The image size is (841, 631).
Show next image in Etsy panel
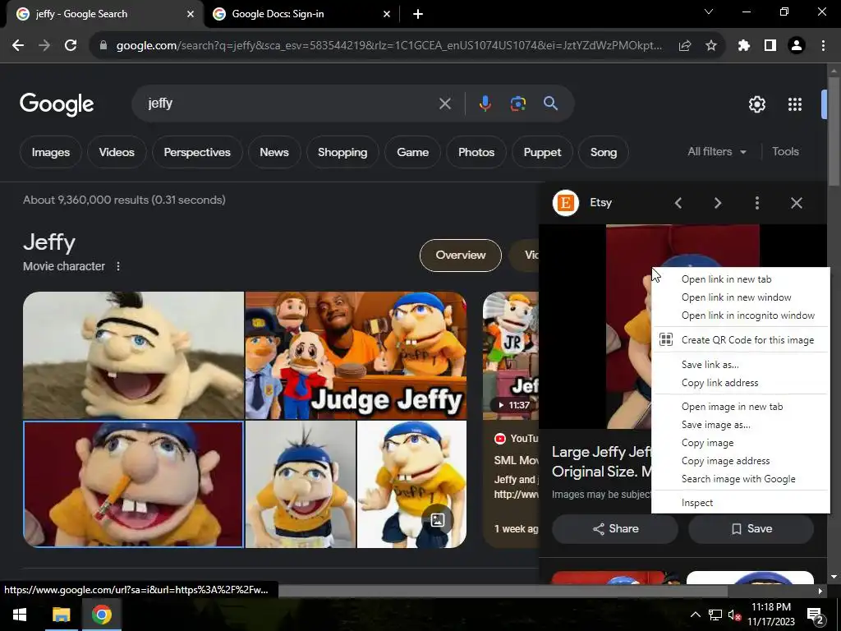tap(718, 203)
